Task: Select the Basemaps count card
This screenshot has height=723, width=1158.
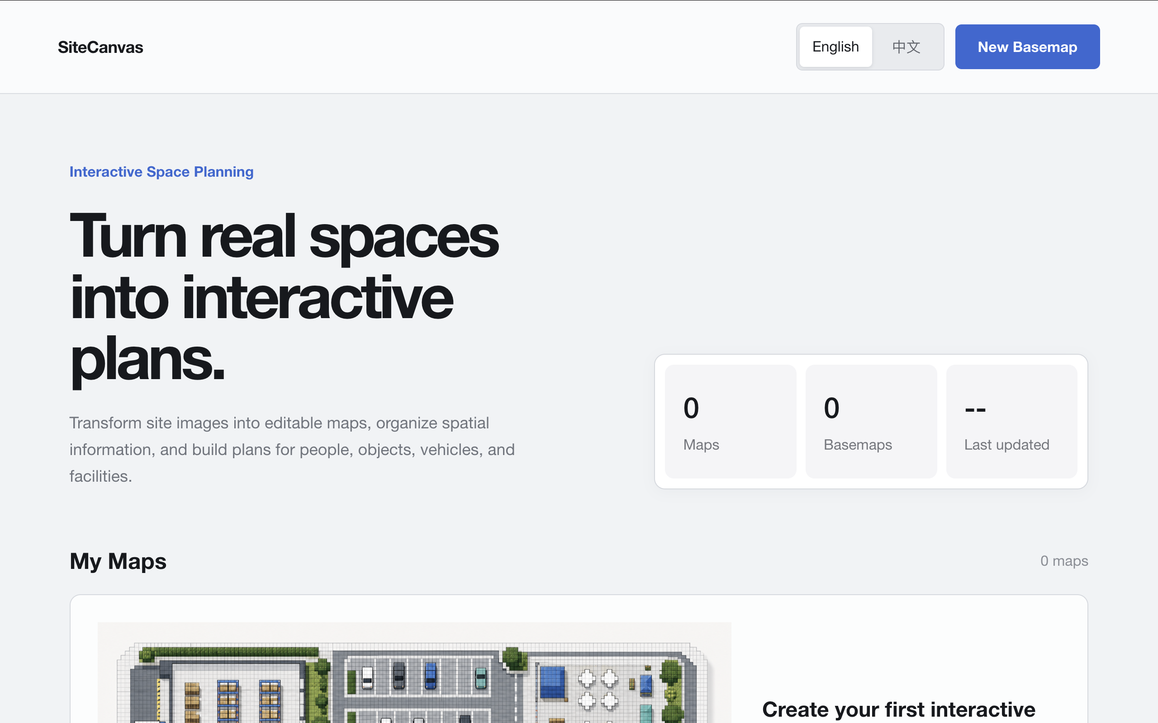Action: pos(871,421)
